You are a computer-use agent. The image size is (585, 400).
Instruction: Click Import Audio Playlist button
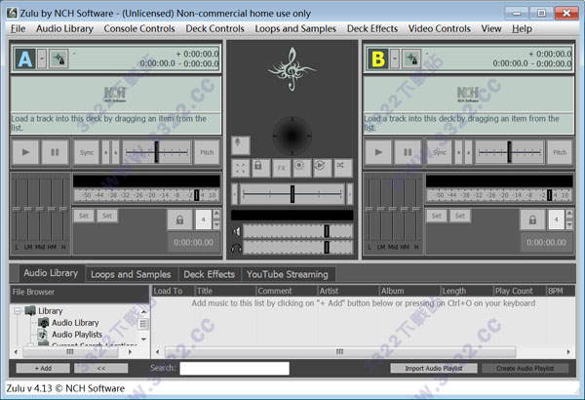click(434, 368)
